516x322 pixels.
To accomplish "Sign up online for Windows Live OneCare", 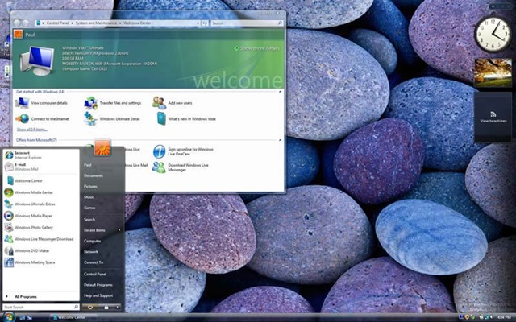I will click(x=183, y=151).
